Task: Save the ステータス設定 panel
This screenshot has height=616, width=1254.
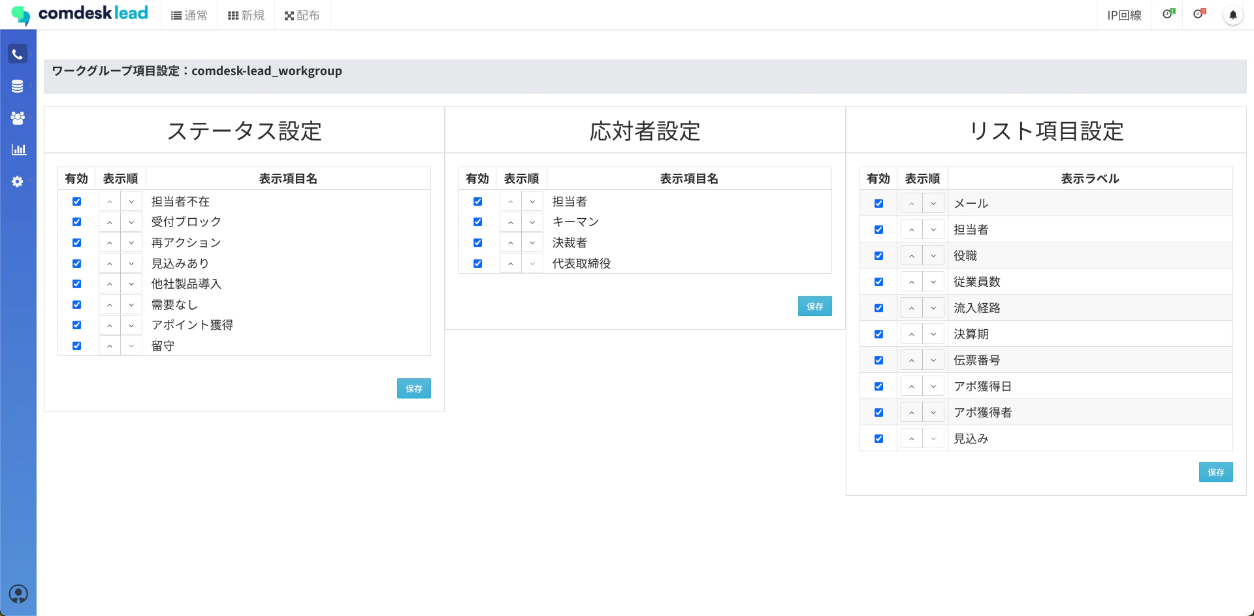Action: coord(414,389)
